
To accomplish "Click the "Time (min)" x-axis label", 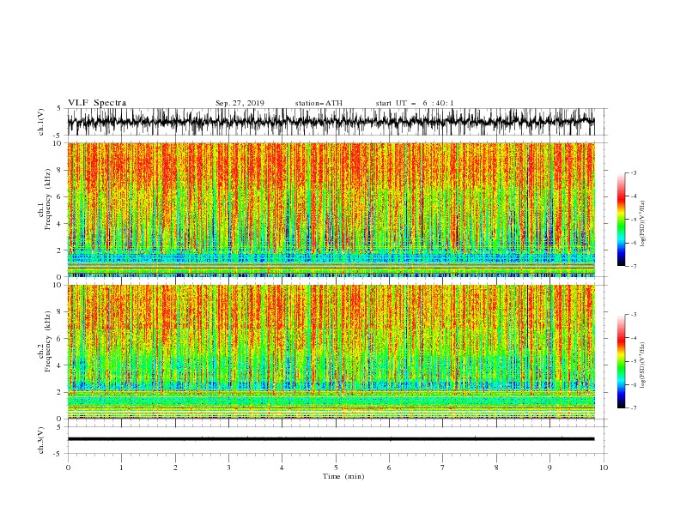I will [343, 476].
